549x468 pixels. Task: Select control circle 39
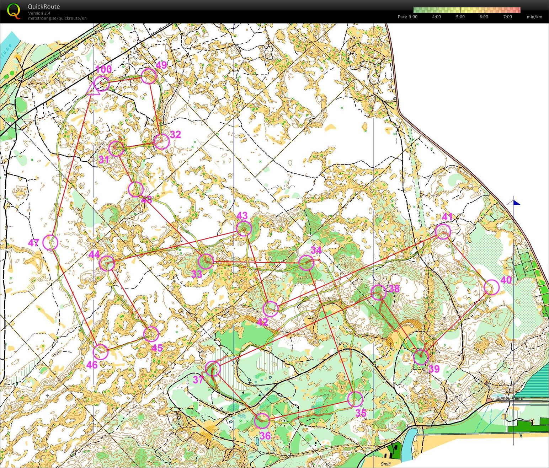click(421, 357)
